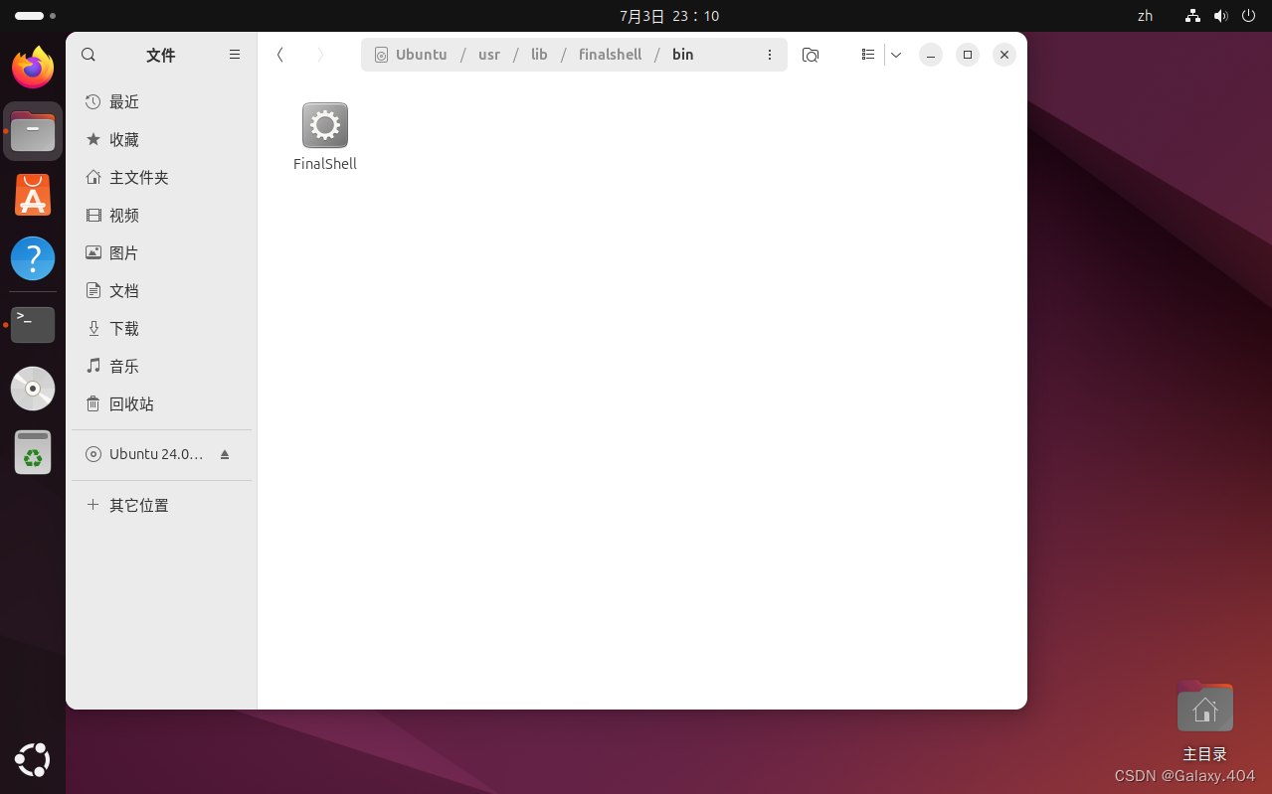Open the 音乐 (Music) folder
This screenshot has width=1272, height=794.
click(123, 366)
